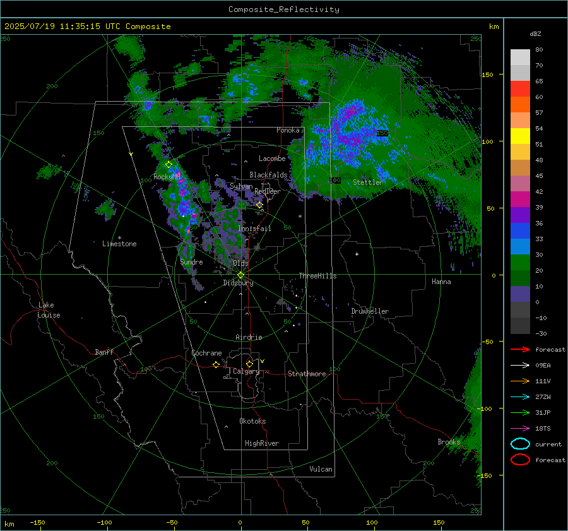Click the Blackfalds label
The height and width of the screenshot is (531, 568).
click(268, 175)
